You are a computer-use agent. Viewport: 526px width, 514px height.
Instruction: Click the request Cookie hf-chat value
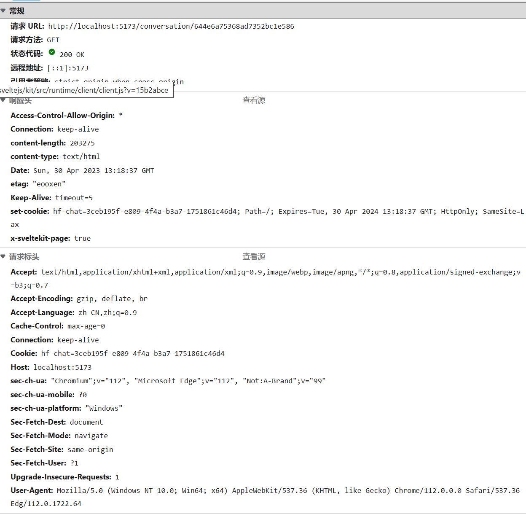click(133, 353)
